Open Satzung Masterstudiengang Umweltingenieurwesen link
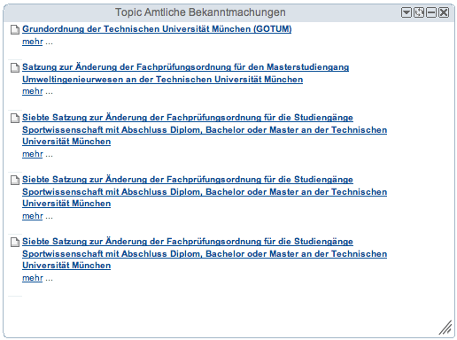Viewport: 457px width, 340px height. point(185,73)
